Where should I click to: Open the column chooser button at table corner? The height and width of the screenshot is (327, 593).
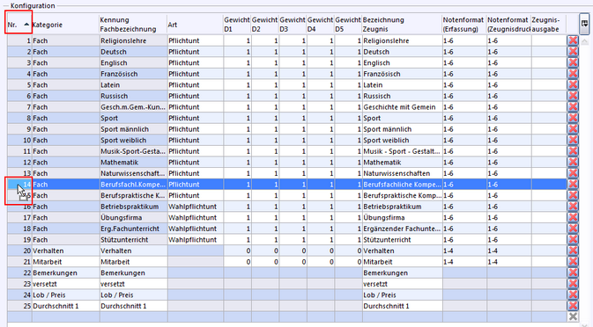584,24
